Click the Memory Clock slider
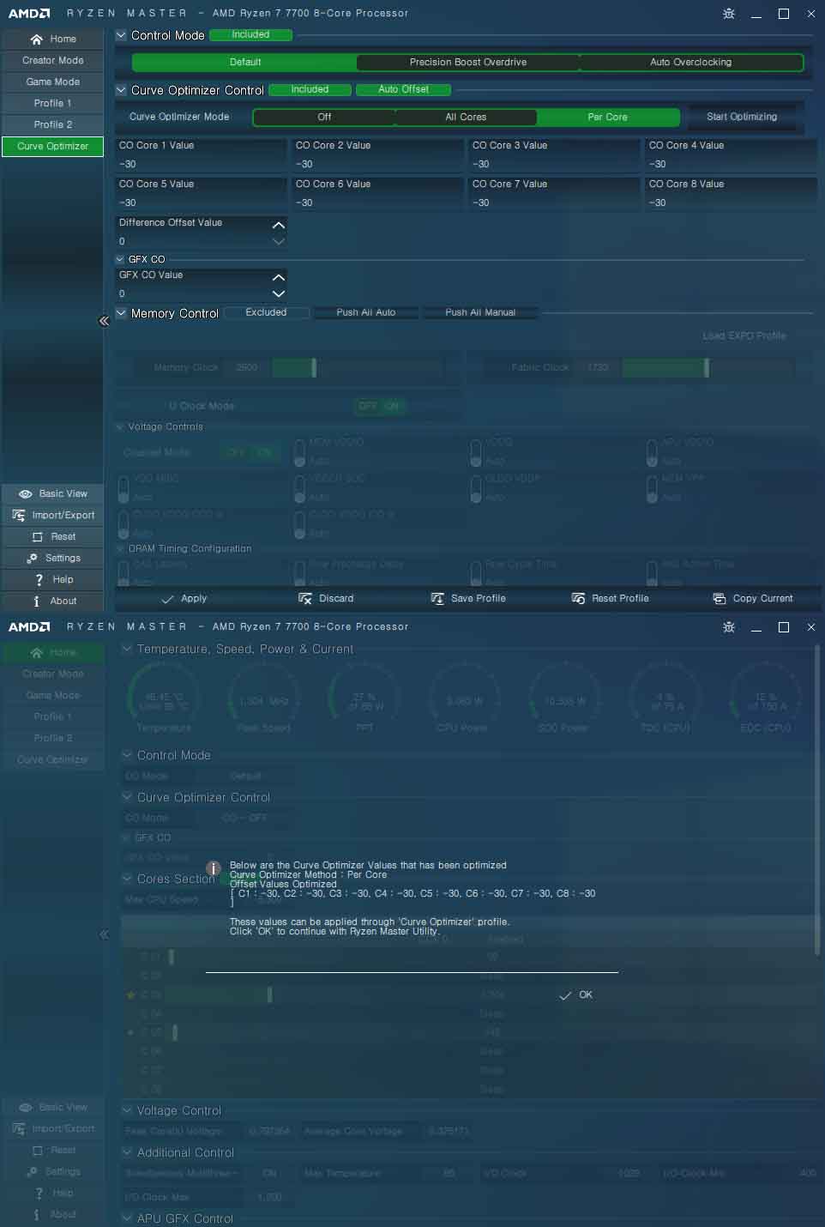825x1227 pixels. pos(357,368)
